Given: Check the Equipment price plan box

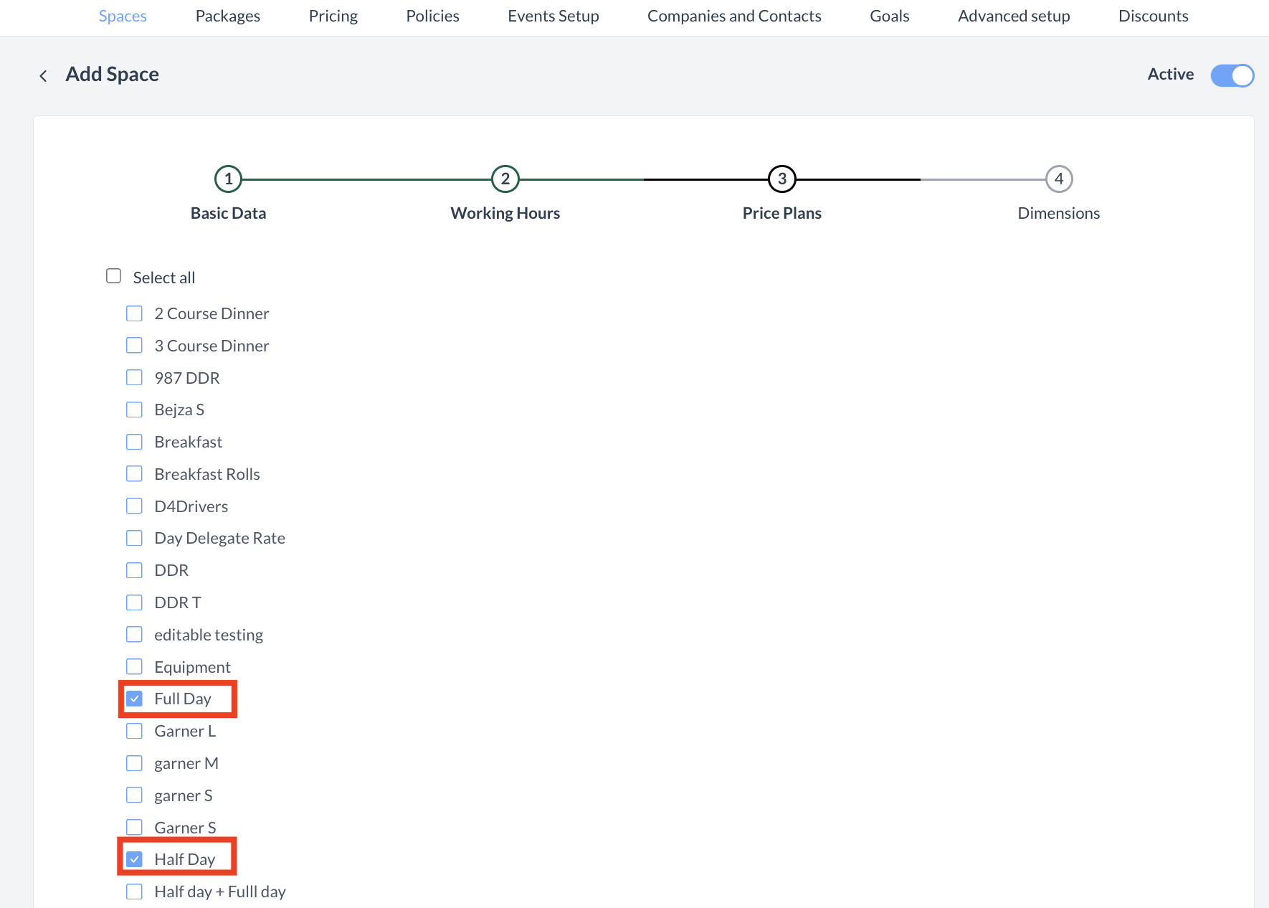Looking at the screenshot, I should click(x=135, y=667).
